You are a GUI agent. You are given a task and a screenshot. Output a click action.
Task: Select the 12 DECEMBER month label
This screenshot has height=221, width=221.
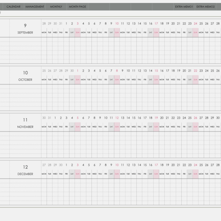click(x=25, y=170)
